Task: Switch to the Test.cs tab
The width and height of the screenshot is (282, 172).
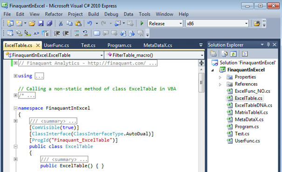Action: click(88, 46)
